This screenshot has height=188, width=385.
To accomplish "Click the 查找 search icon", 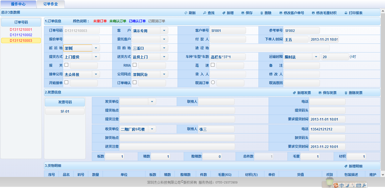I will 205,13.
